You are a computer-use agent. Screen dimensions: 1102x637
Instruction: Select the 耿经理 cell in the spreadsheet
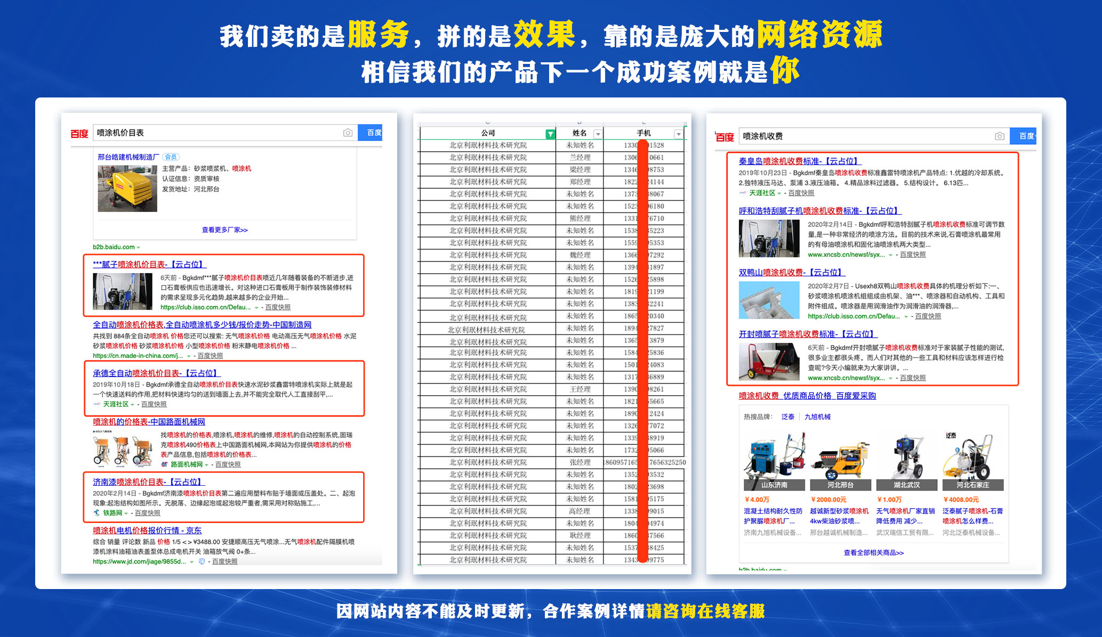(580, 536)
